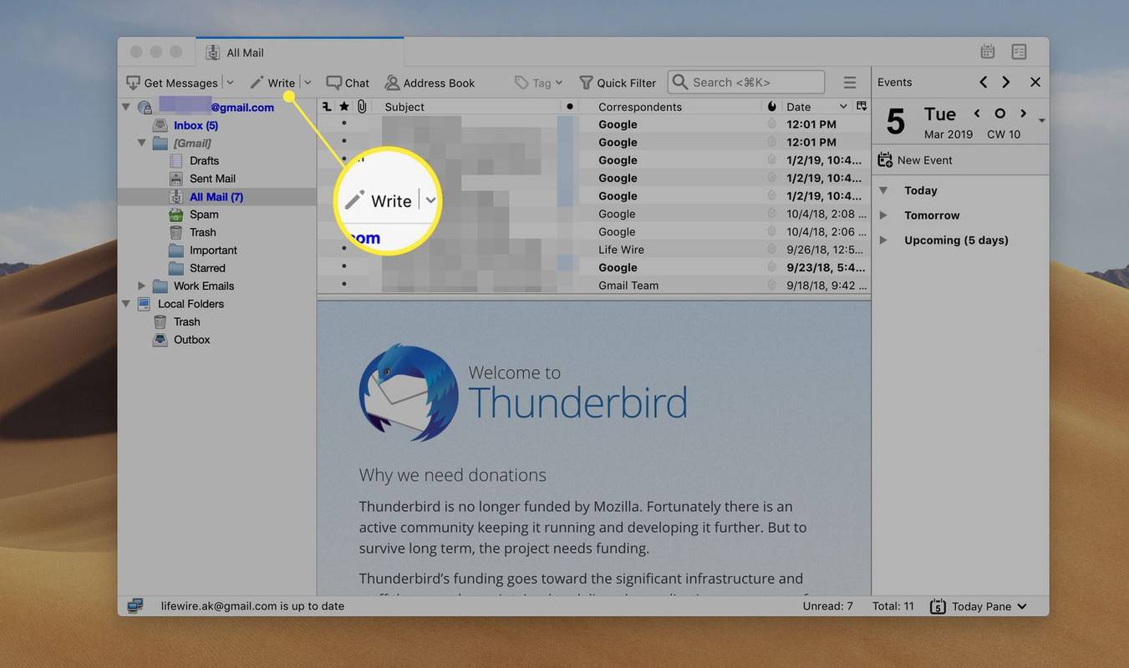Open the Outbox under Local Folders
The image size is (1129, 668).
click(191, 340)
